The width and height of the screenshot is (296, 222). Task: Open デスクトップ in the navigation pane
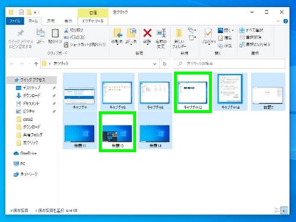pyautogui.click(x=31, y=88)
